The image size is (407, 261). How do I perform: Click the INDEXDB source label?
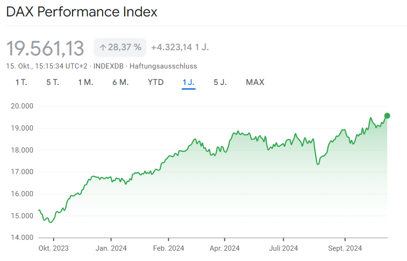tap(109, 66)
